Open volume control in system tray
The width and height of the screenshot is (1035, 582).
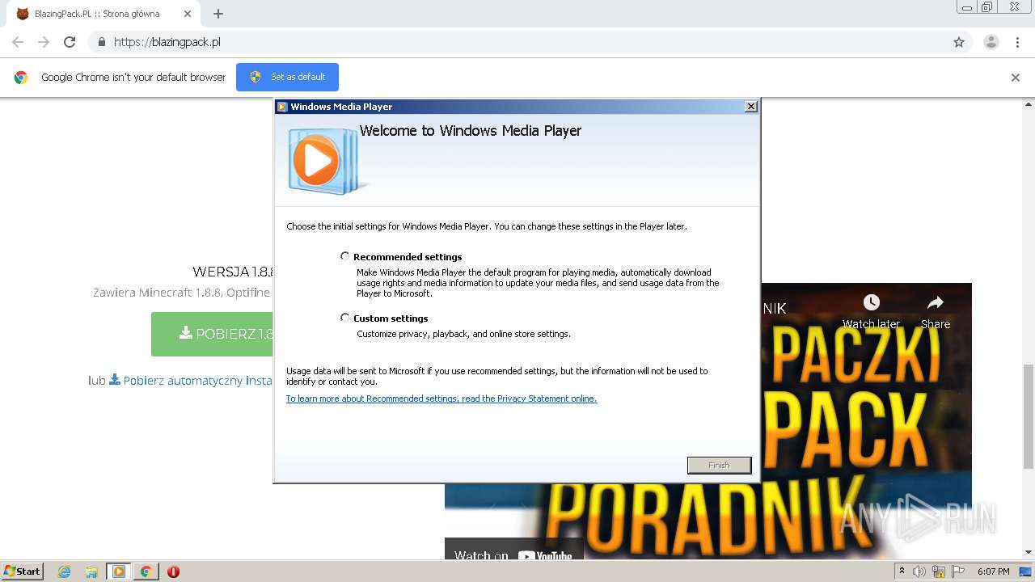[919, 571]
